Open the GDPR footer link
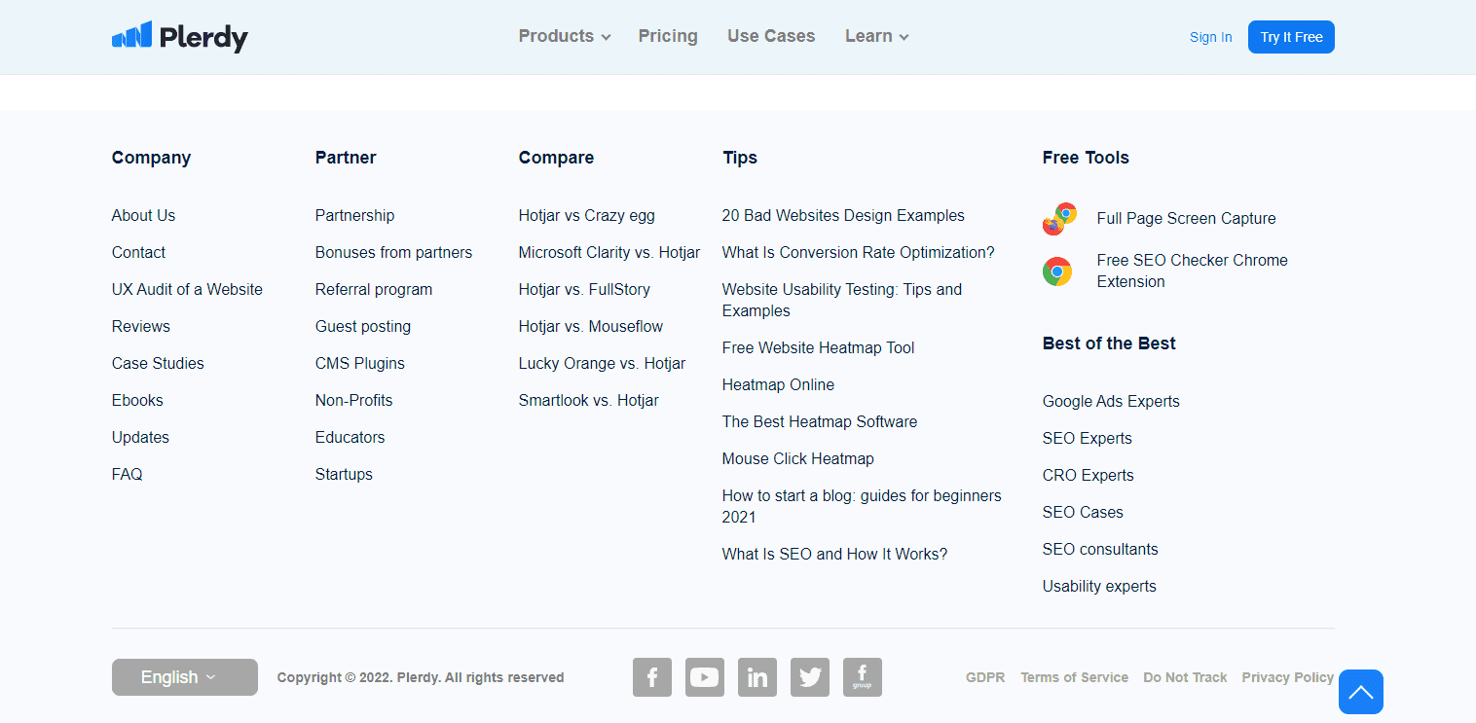 (984, 677)
